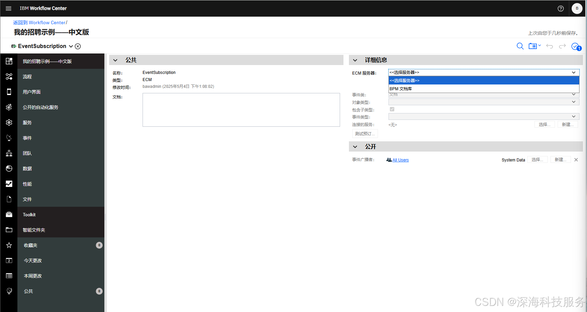This screenshot has width=587, height=312.
Task: Click the process app overview icon in sidebar
Action: [x=9, y=61]
